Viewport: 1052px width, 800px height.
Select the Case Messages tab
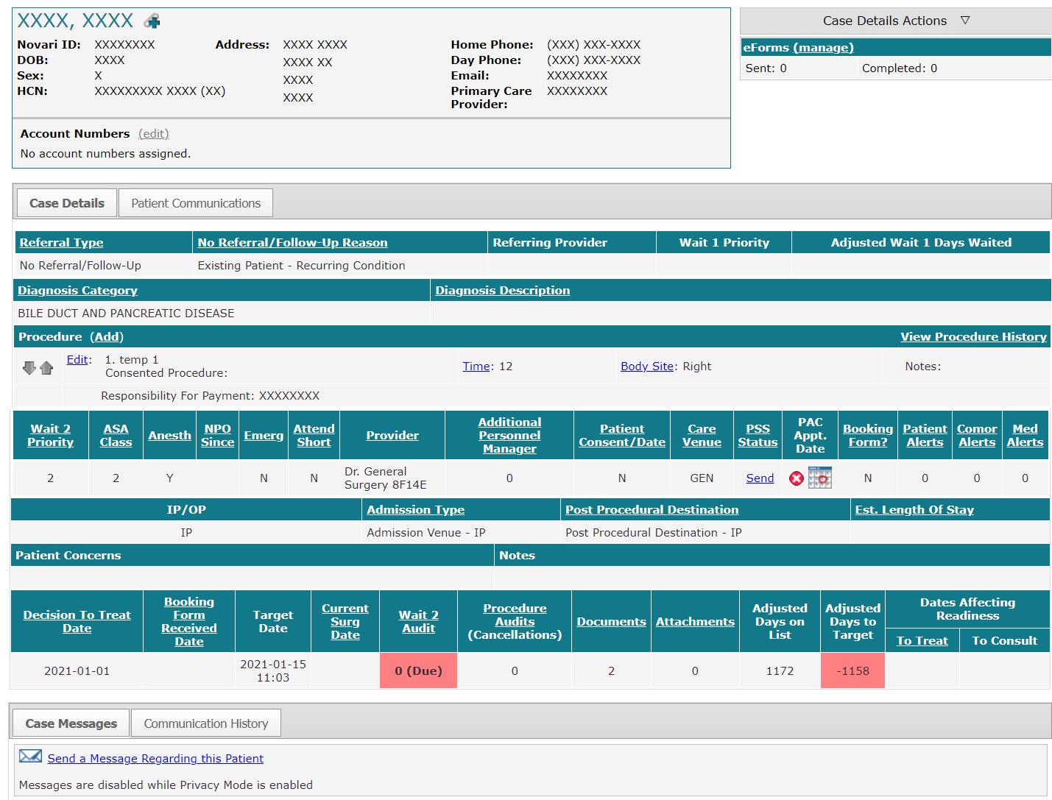click(x=70, y=723)
